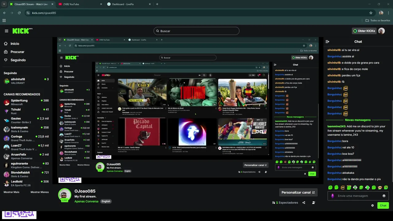Open the Kick hamburger sidebar menu

tap(6, 31)
